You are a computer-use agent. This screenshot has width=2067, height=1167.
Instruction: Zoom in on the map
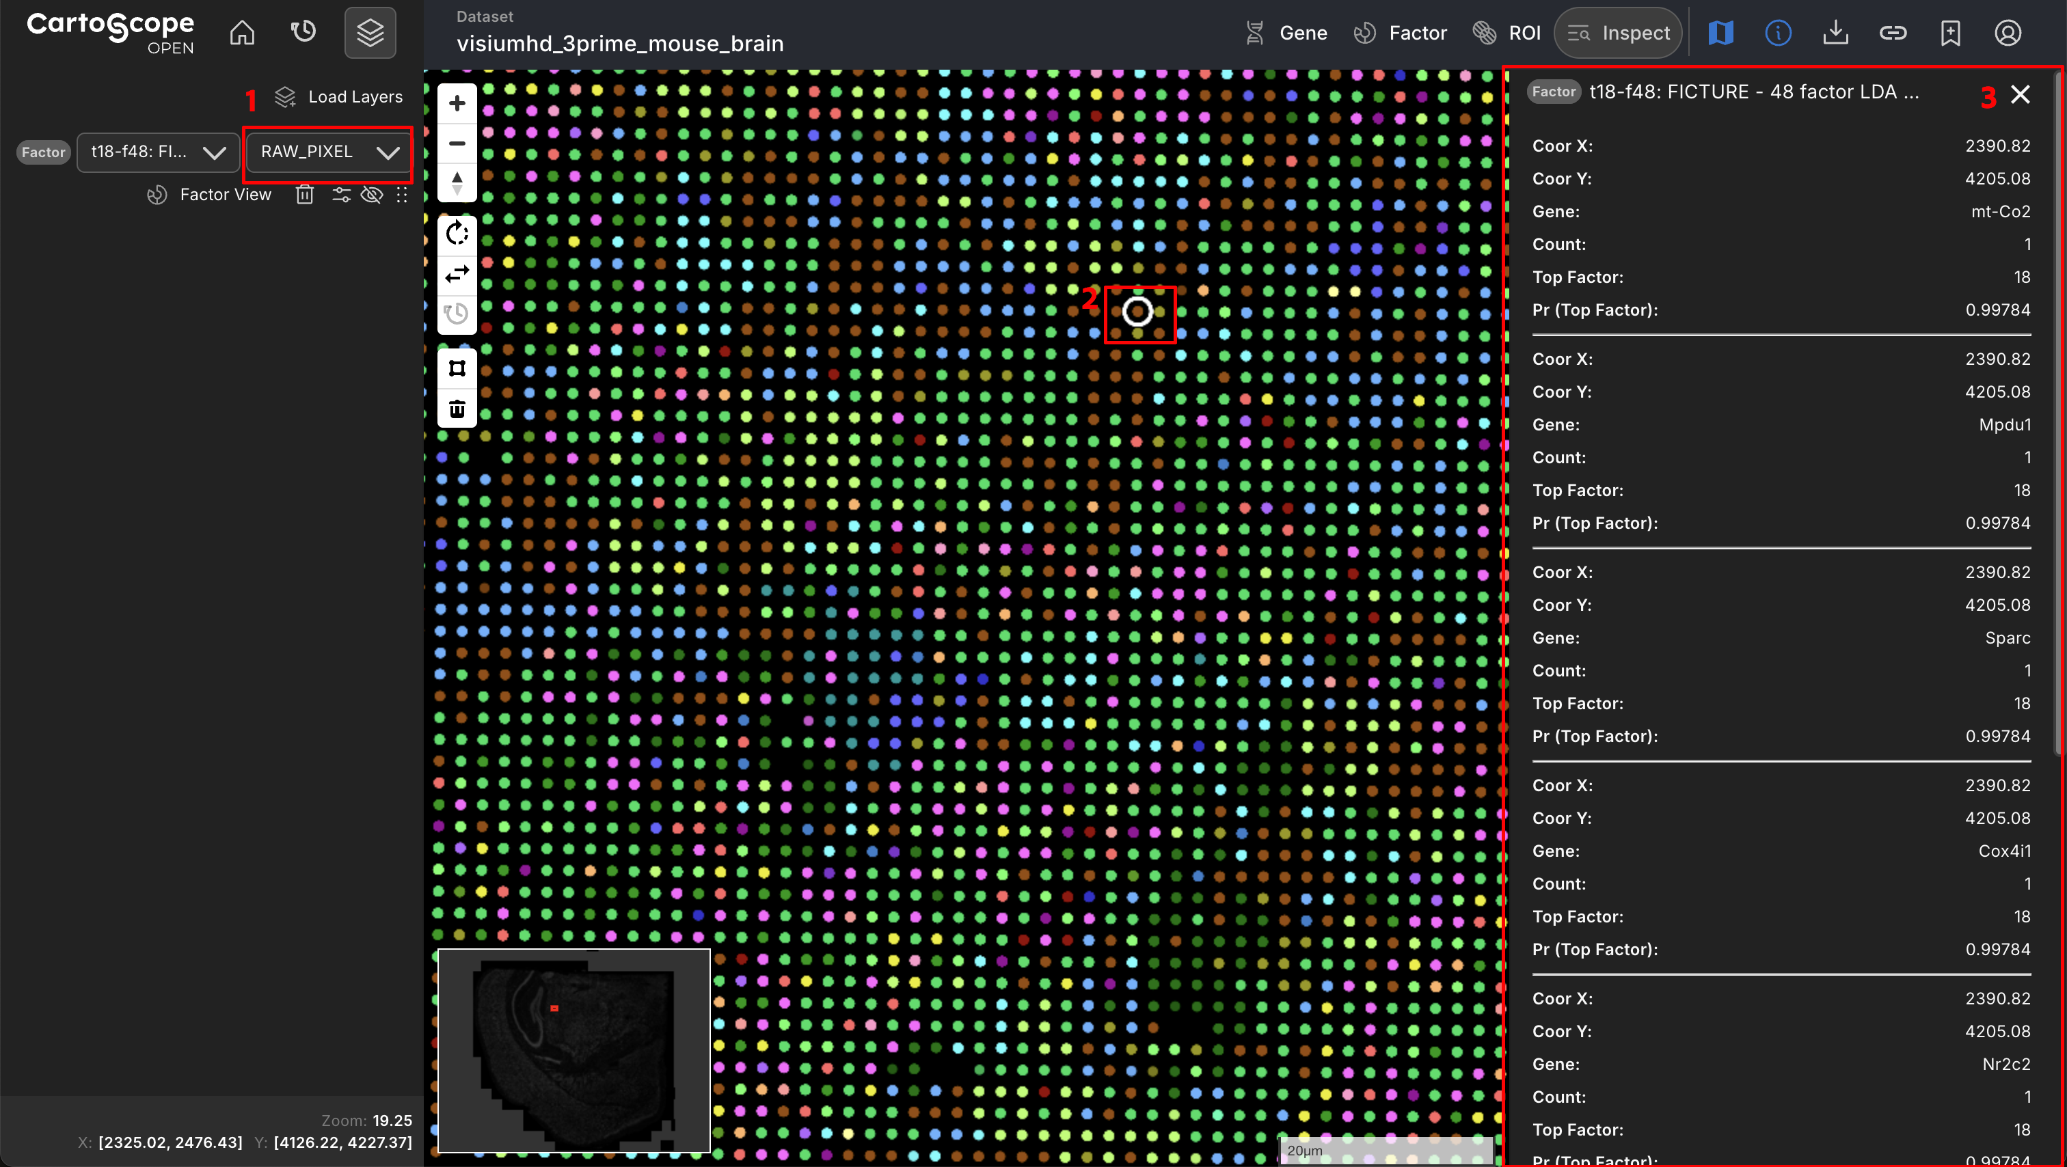[x=457, y=103]
